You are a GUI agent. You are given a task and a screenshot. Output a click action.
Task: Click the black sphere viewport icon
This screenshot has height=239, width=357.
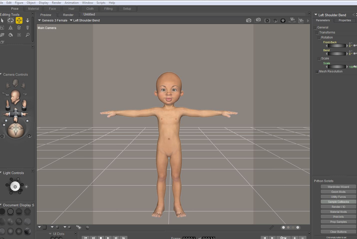(x=283, y=20)
